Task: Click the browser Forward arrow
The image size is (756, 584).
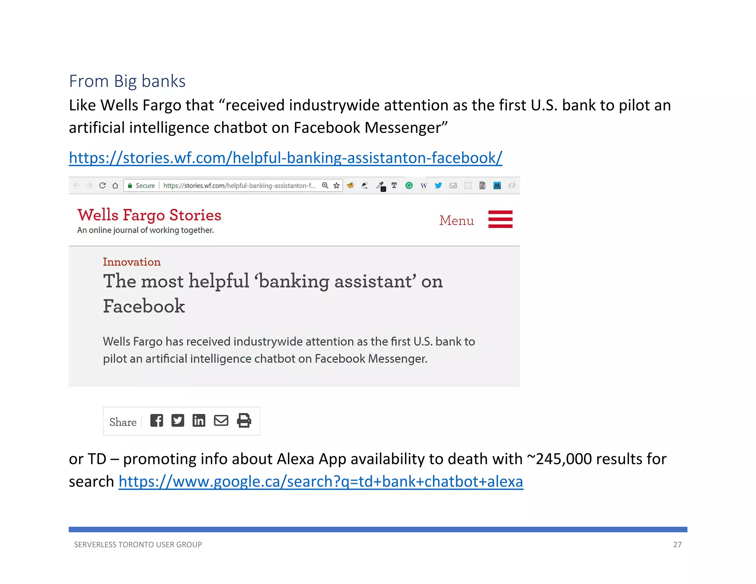Action: [89, 185]
